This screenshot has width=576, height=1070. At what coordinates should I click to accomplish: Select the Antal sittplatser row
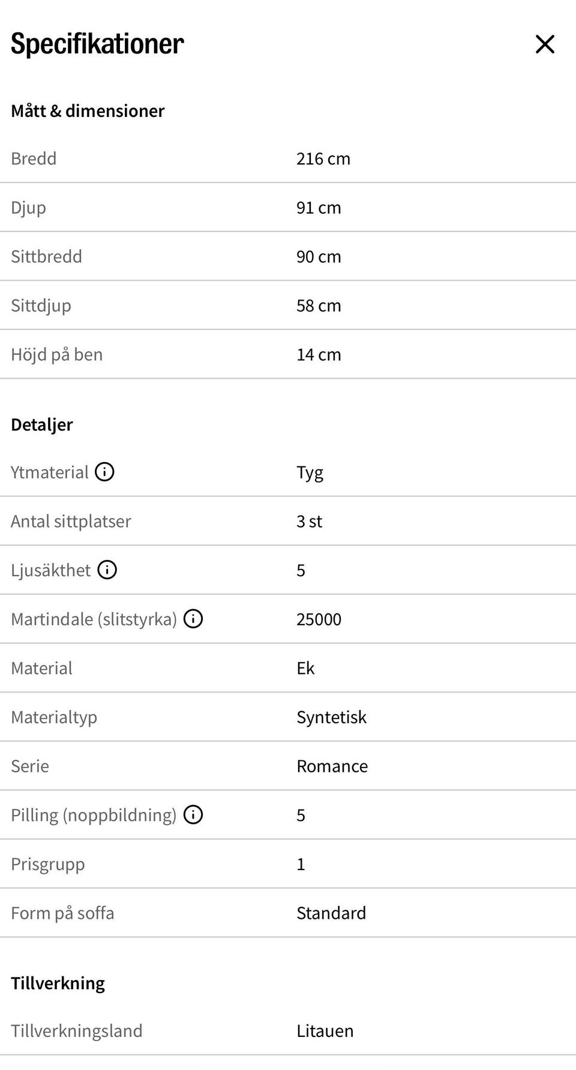coord(288,521)
